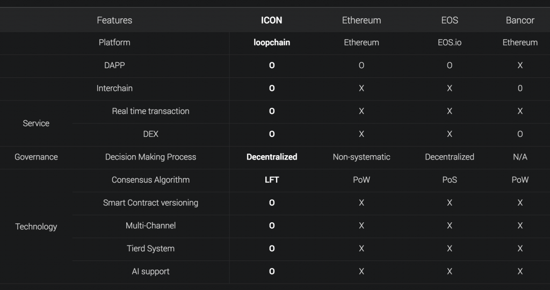Click the "Tierd System" row label
The image size is (550, 290).
(x=150, y=249)
